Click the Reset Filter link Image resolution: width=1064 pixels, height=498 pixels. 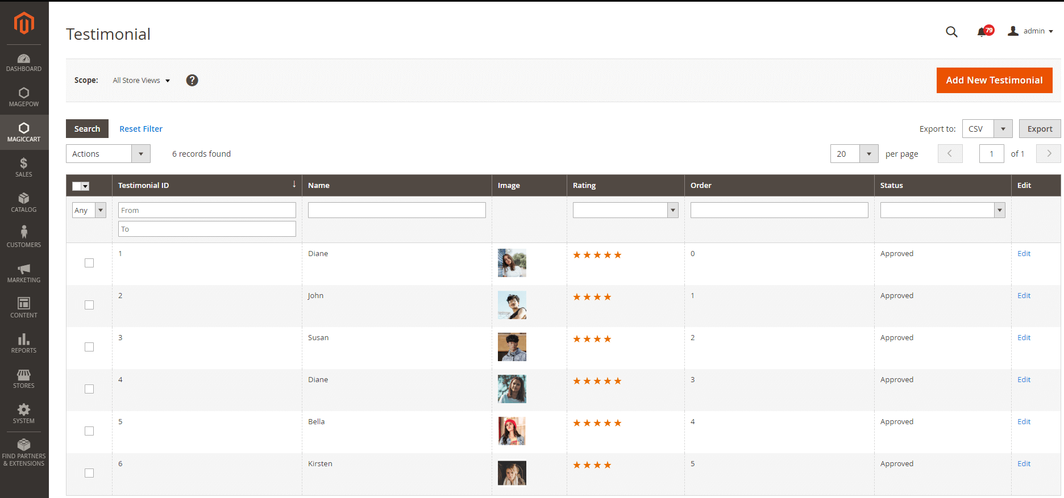click(141, 129)
